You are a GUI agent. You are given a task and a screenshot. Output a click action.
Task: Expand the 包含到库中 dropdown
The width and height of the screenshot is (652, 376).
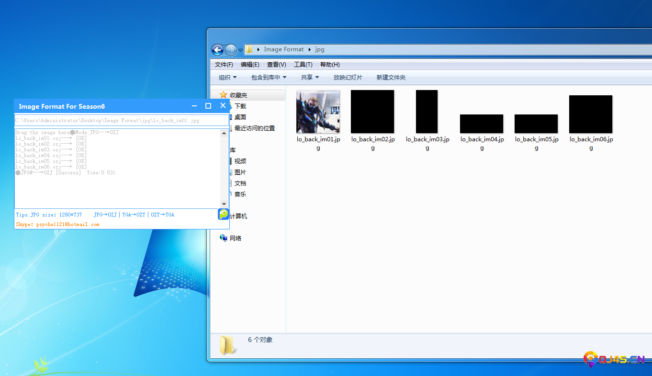point(269,77)
